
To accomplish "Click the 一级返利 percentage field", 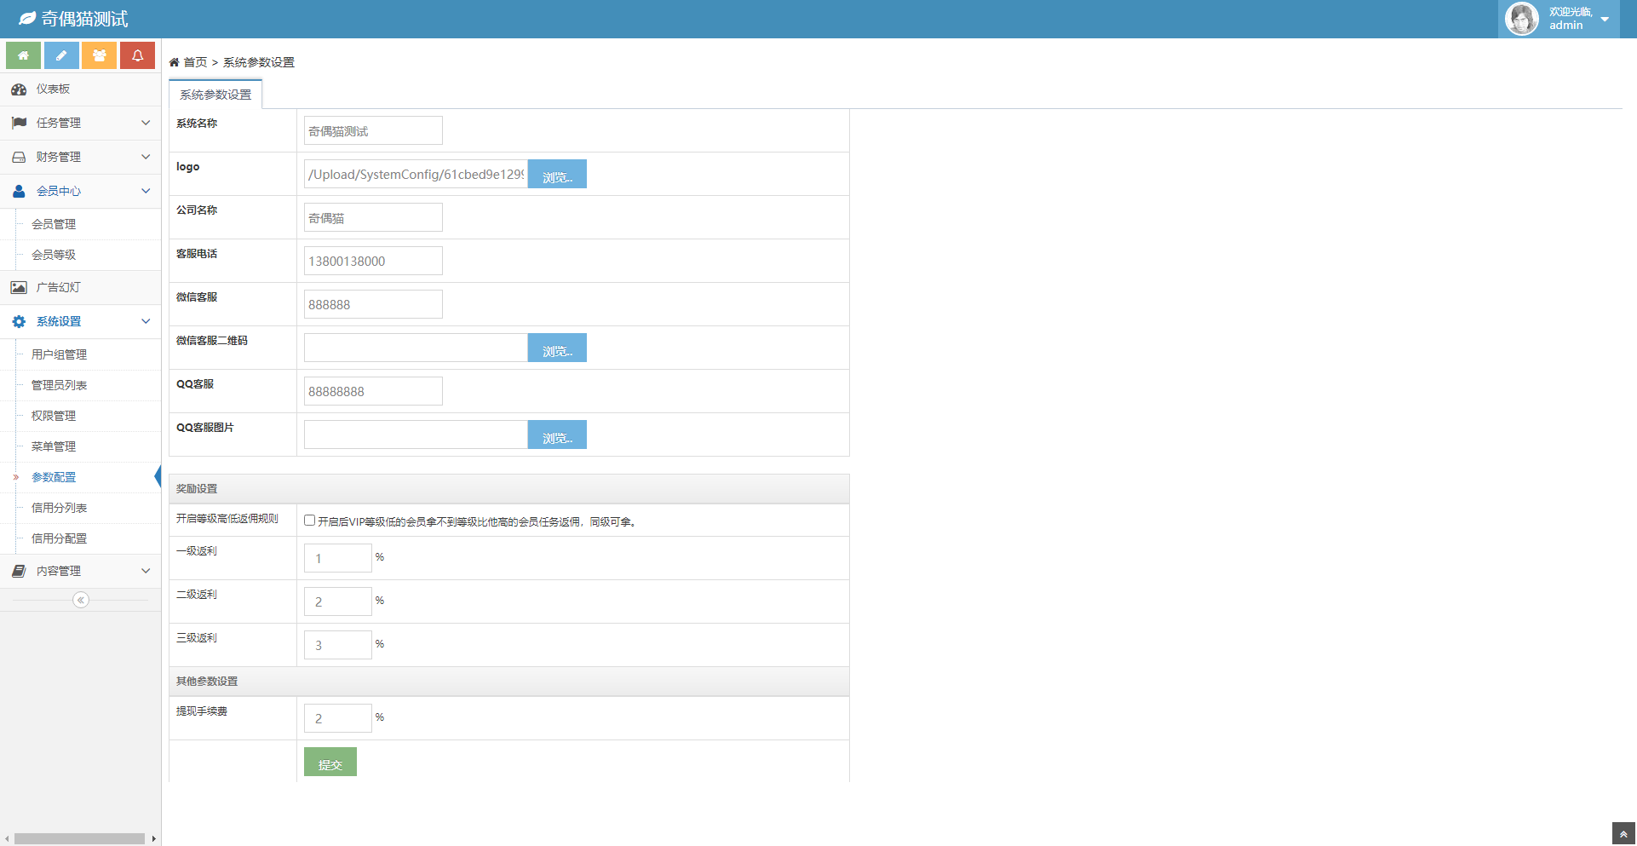I will click(338, 558).
